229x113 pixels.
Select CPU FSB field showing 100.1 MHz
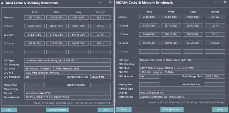[182, 72]
